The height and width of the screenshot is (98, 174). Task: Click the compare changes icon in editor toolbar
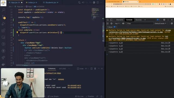(79, 2)
